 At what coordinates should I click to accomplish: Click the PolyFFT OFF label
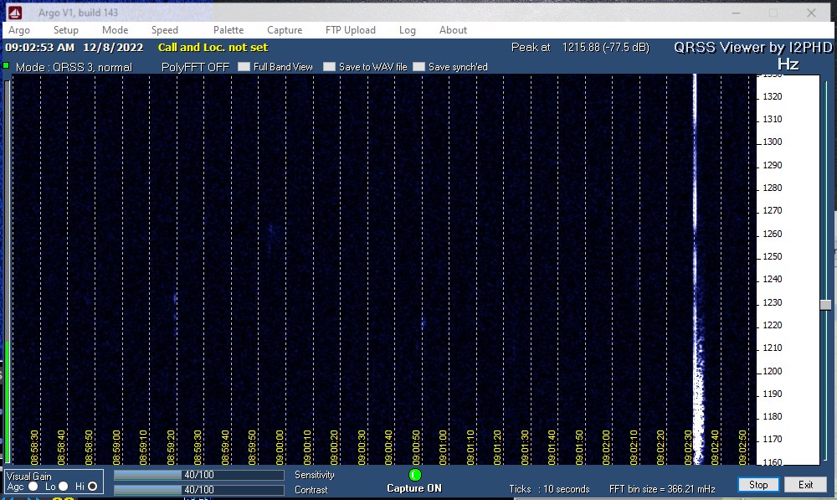195,67
